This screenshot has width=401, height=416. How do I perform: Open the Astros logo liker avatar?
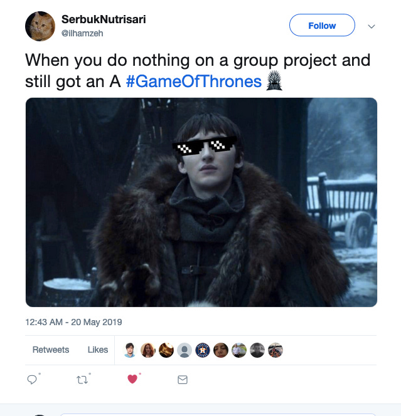(x=203, y=350)
